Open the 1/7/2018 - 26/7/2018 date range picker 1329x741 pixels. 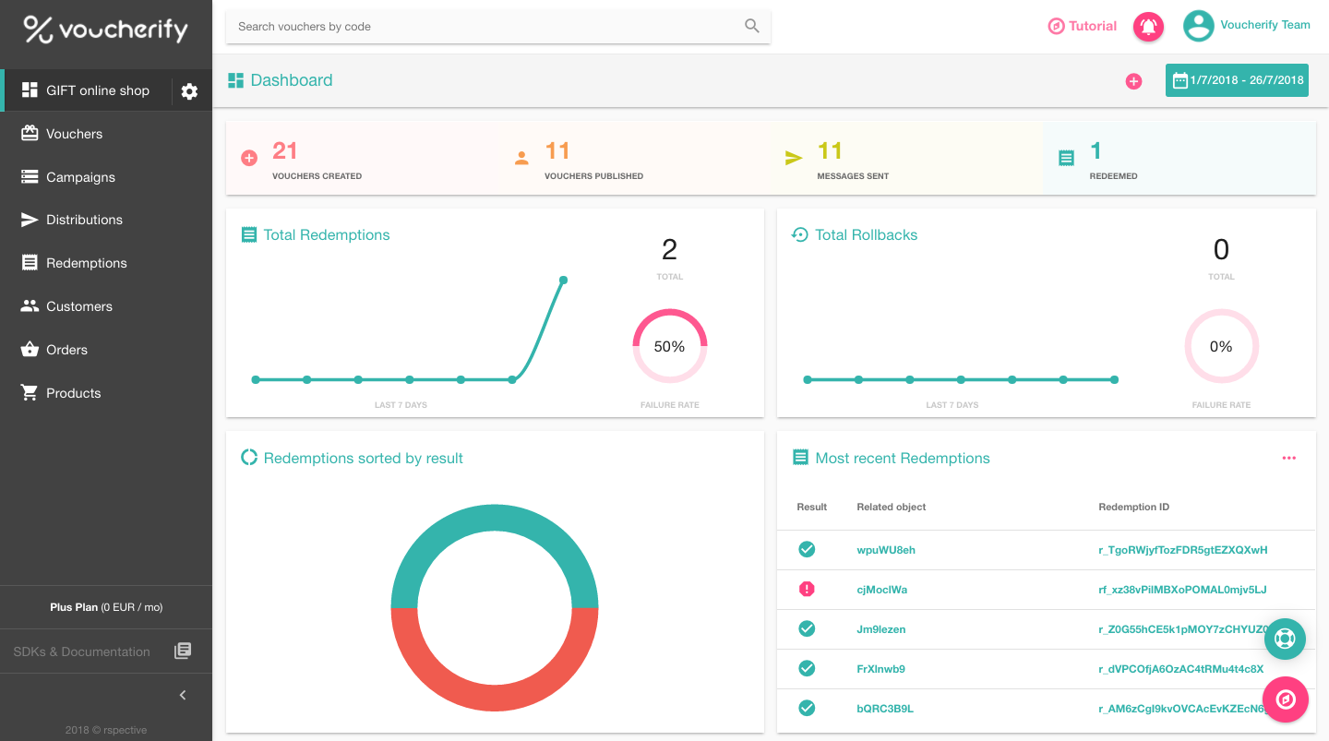tap(1237, 80)
